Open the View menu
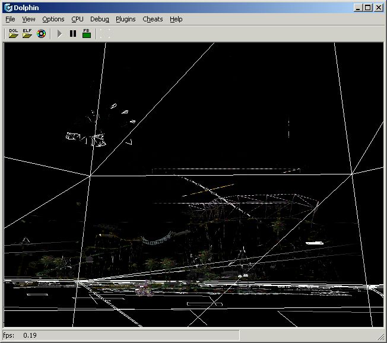This screenshot has width=387, height=343. 28,19
